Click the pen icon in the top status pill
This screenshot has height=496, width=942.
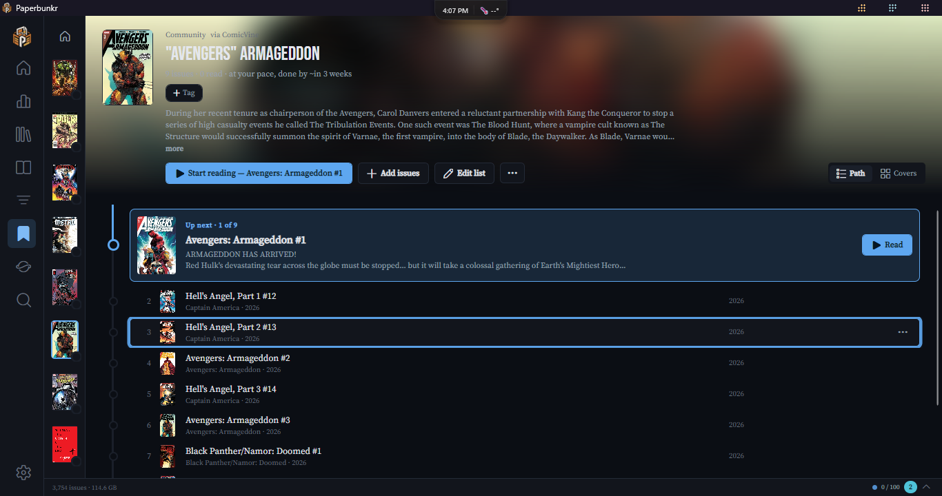[x=485, y=10]
